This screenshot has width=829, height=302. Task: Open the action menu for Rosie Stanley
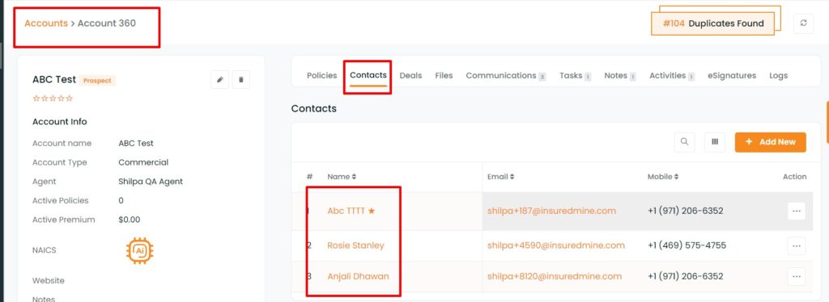797,245
